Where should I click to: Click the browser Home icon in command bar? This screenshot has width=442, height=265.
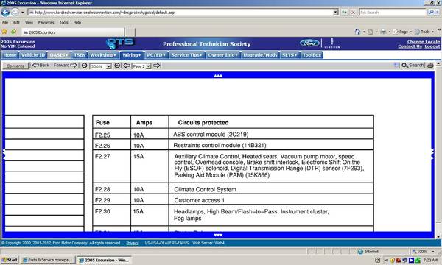(x=357, y=32)
